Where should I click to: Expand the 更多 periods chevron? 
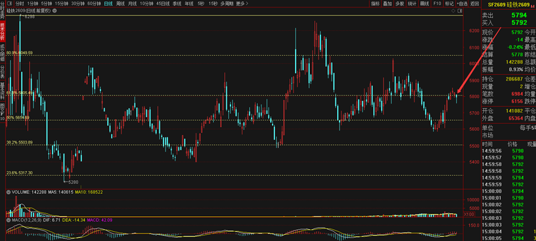pyautogui.click(x=247, y=4)
